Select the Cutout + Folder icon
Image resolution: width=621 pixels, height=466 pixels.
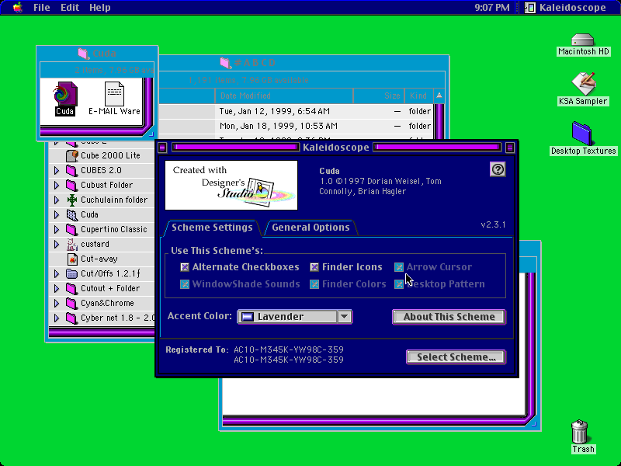71,288
